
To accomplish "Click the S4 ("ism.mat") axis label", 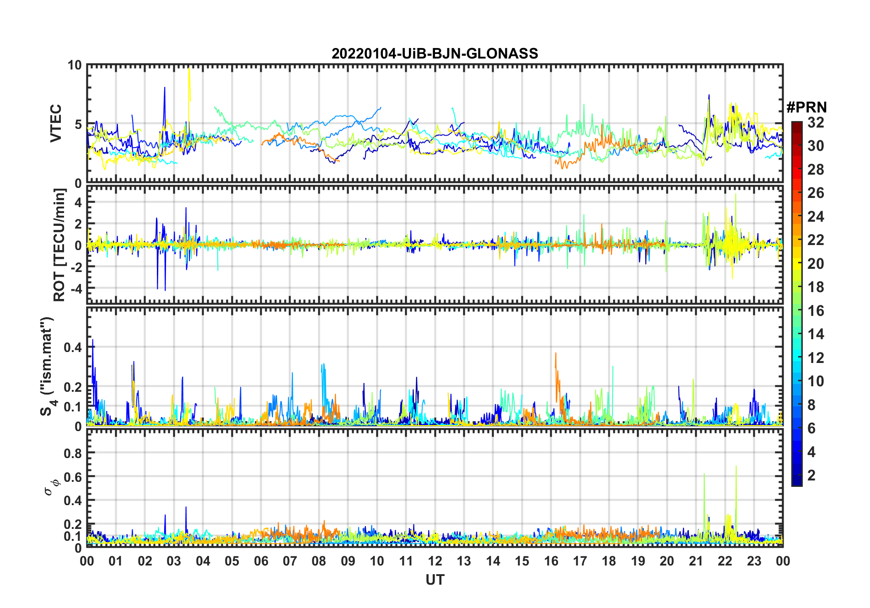I will pos(47,366).
